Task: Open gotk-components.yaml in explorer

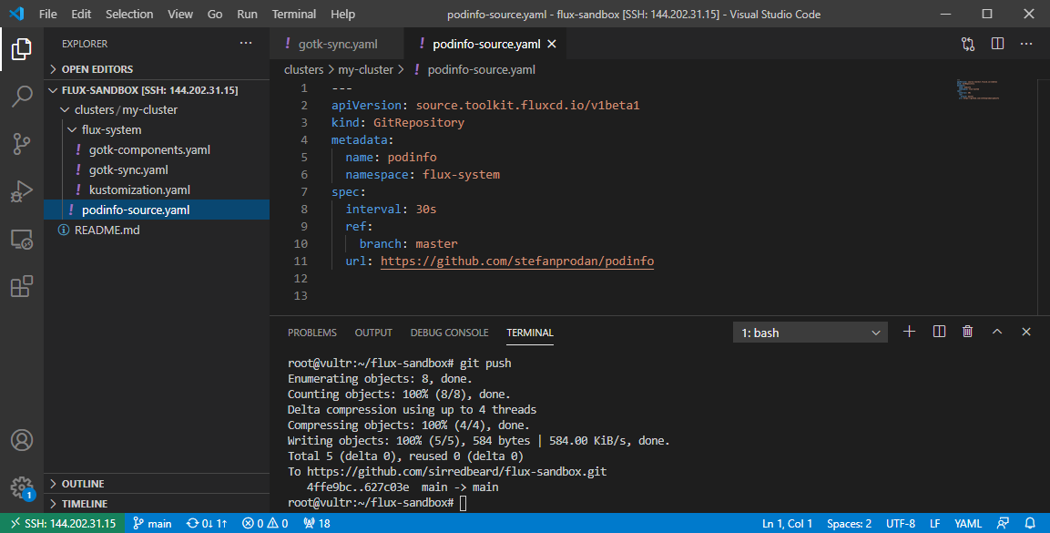Action: coord(157,150)
